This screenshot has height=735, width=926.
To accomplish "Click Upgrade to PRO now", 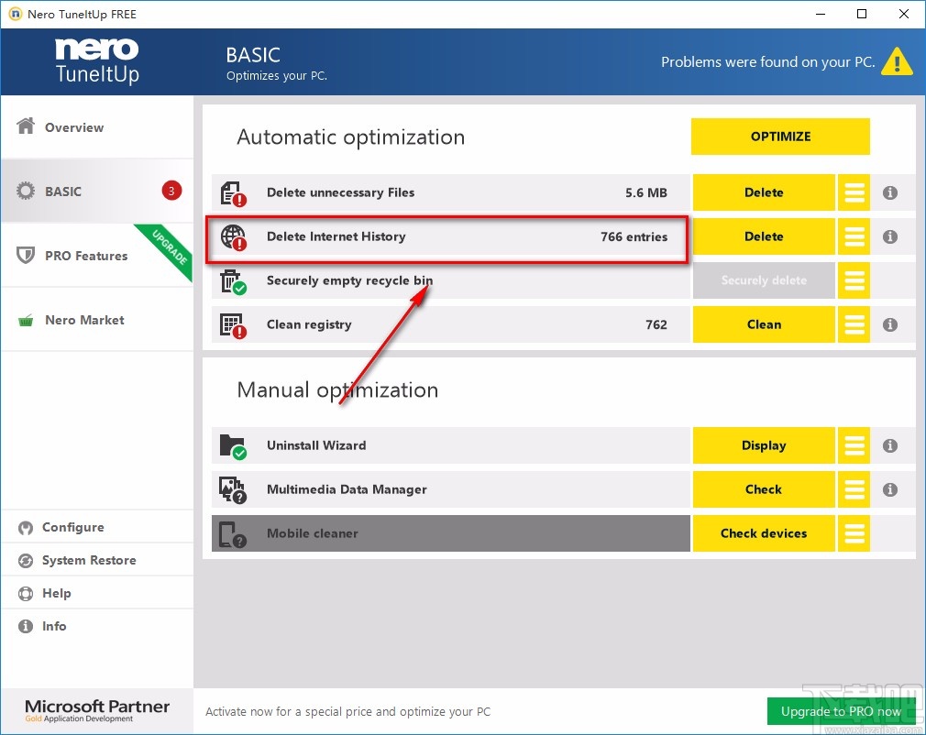I will (841, 711).
